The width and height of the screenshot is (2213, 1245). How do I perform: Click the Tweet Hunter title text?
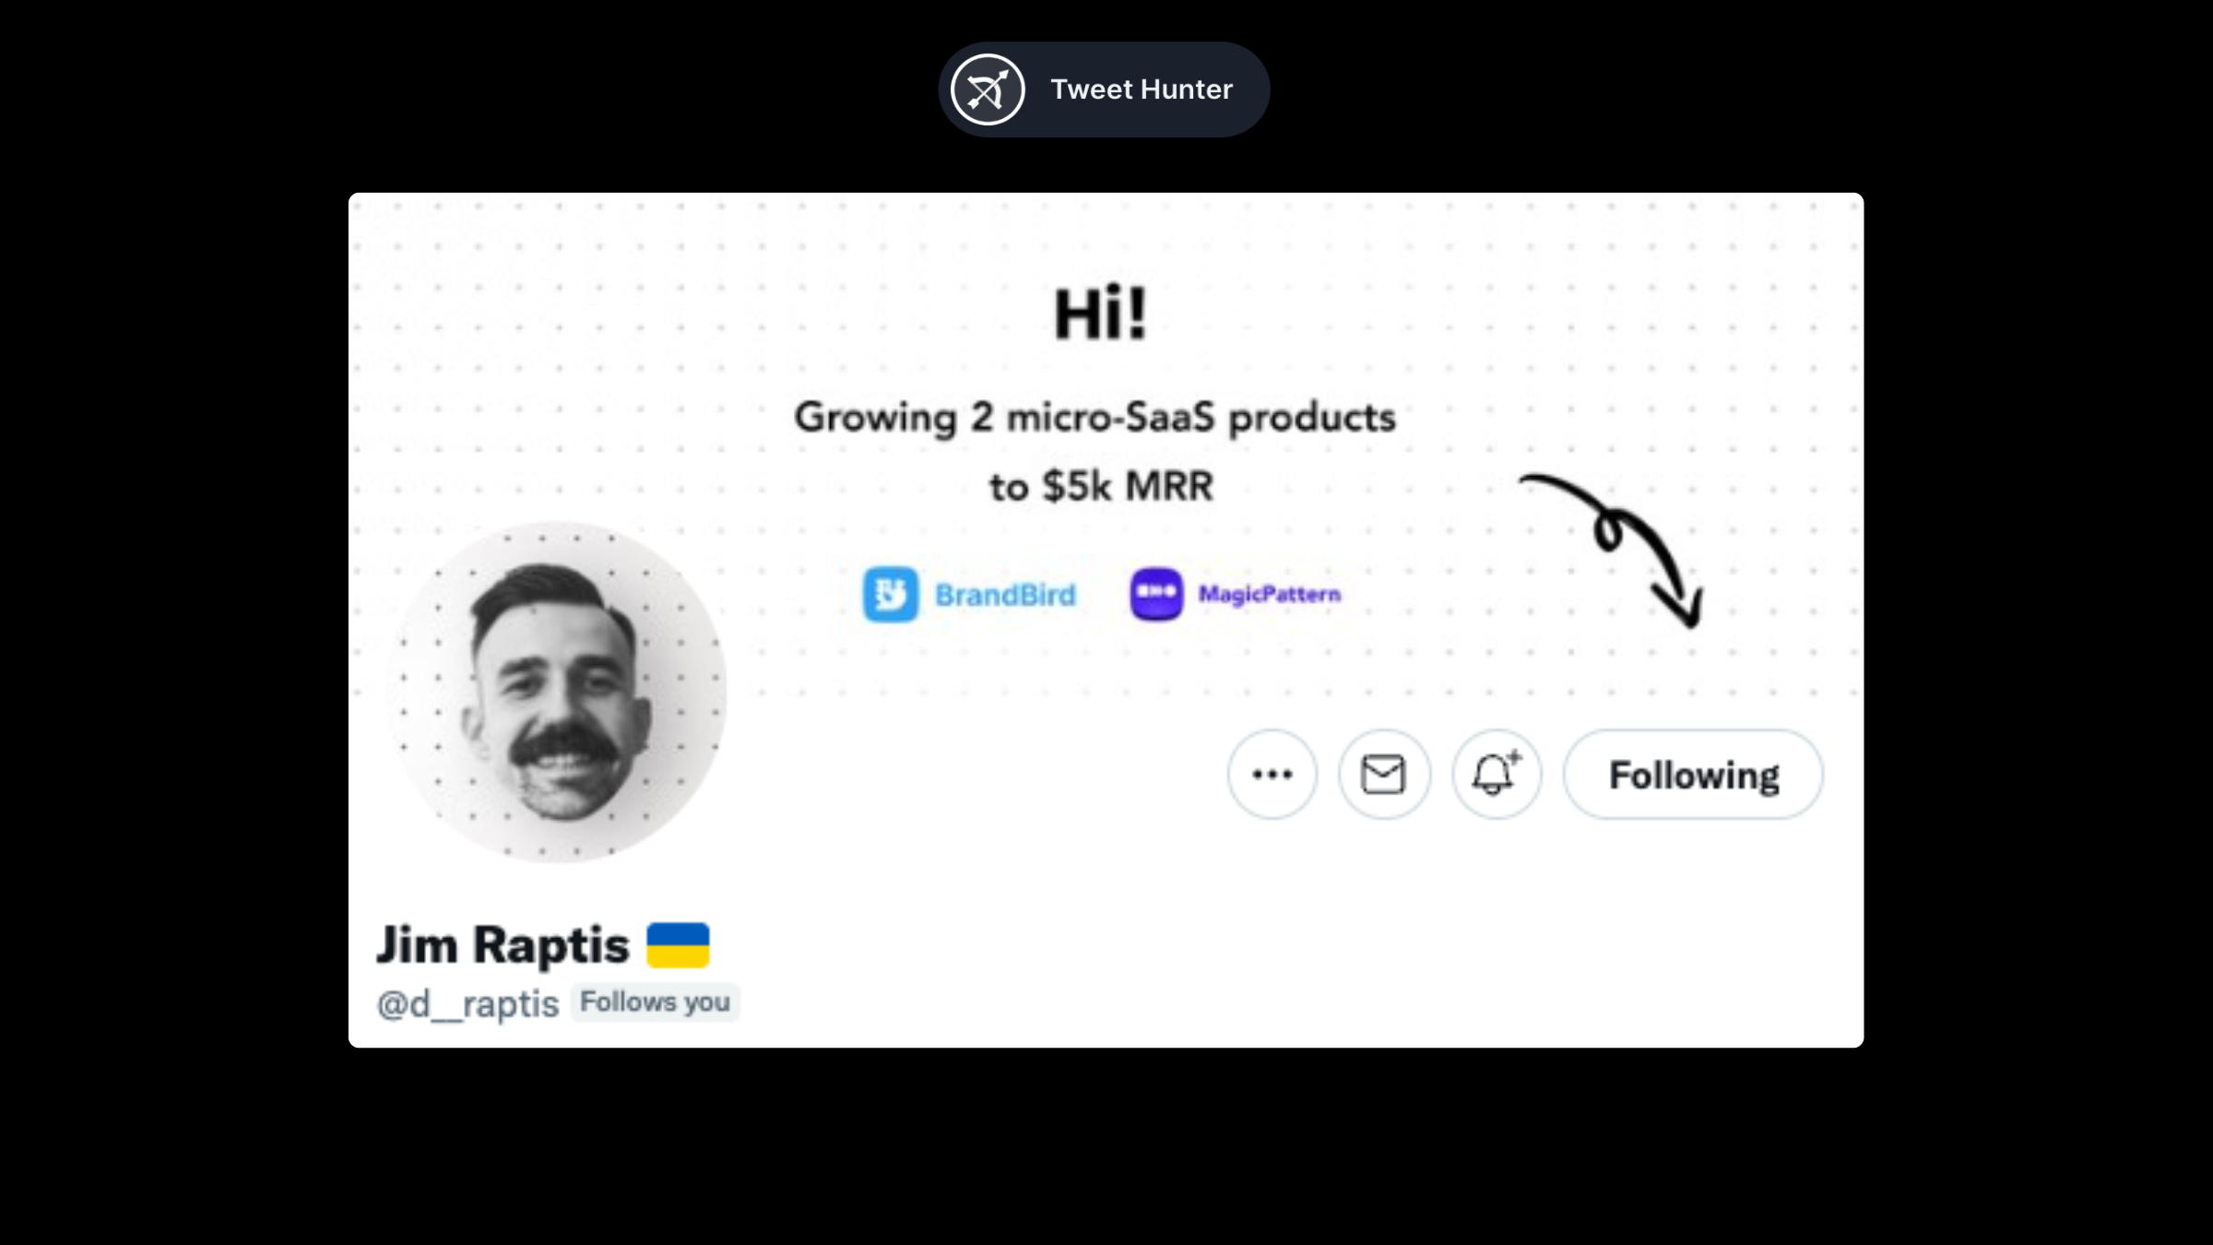coord(1142,89)
